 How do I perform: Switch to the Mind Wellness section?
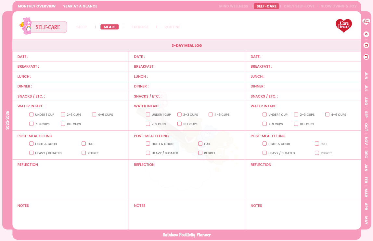click(x=234, y=6)
